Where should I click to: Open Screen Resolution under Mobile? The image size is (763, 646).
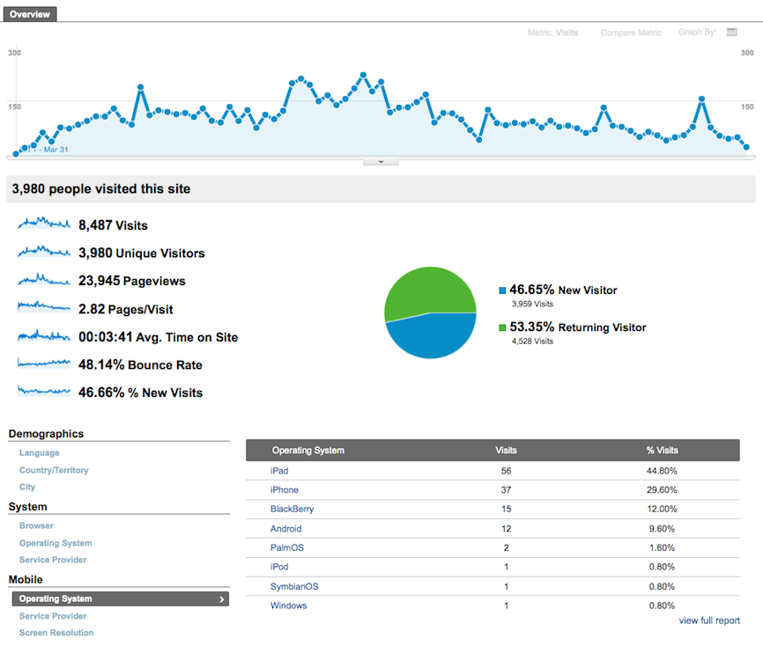[x=56, y=633]
